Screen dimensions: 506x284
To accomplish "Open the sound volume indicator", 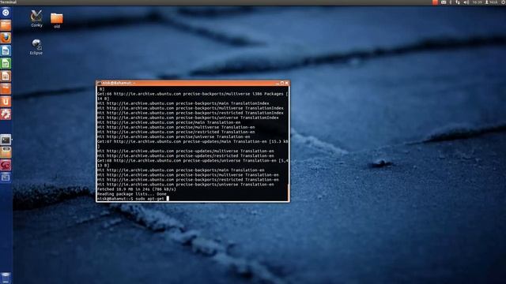I will (x=466, y=2).
